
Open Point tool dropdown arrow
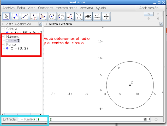[x=19, y=20]
